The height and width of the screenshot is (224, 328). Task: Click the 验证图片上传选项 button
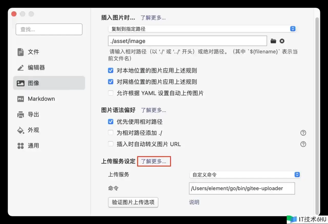pyautogui.click(x=133, y=202)
